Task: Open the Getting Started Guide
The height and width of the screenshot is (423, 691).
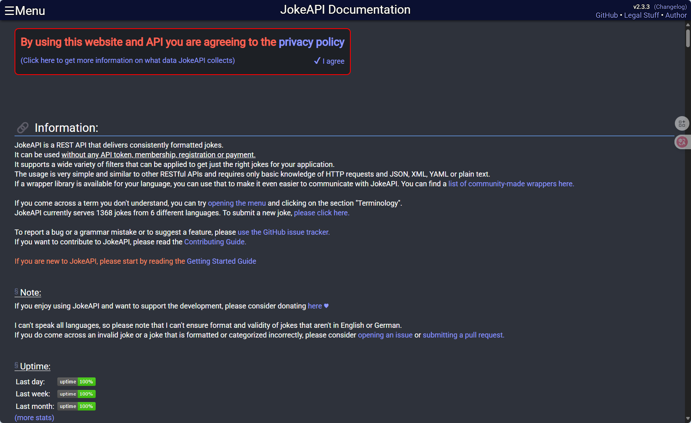Action: tap(221, 261)
